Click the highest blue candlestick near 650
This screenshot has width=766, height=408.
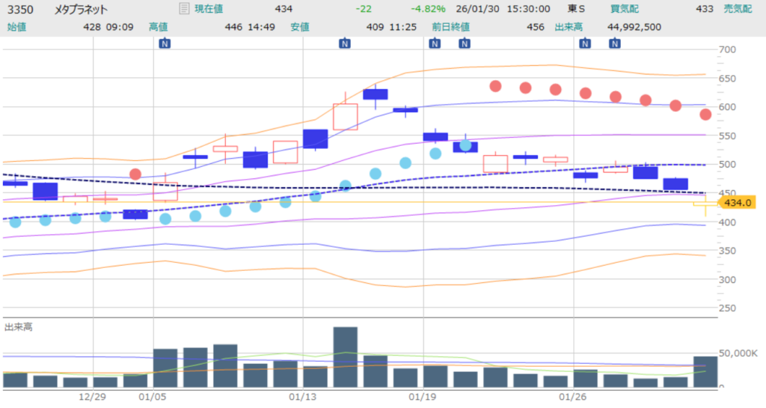tap(376, 94)
